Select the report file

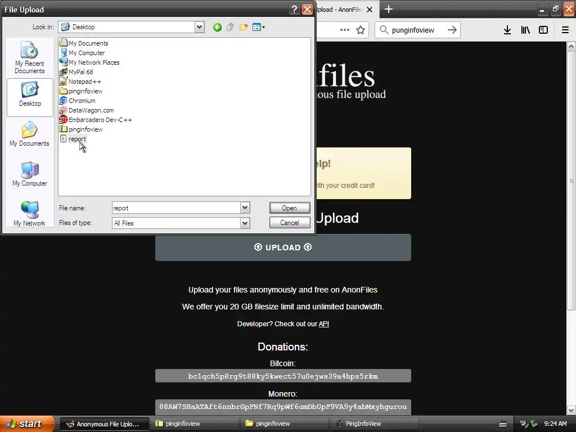[73, 139]
